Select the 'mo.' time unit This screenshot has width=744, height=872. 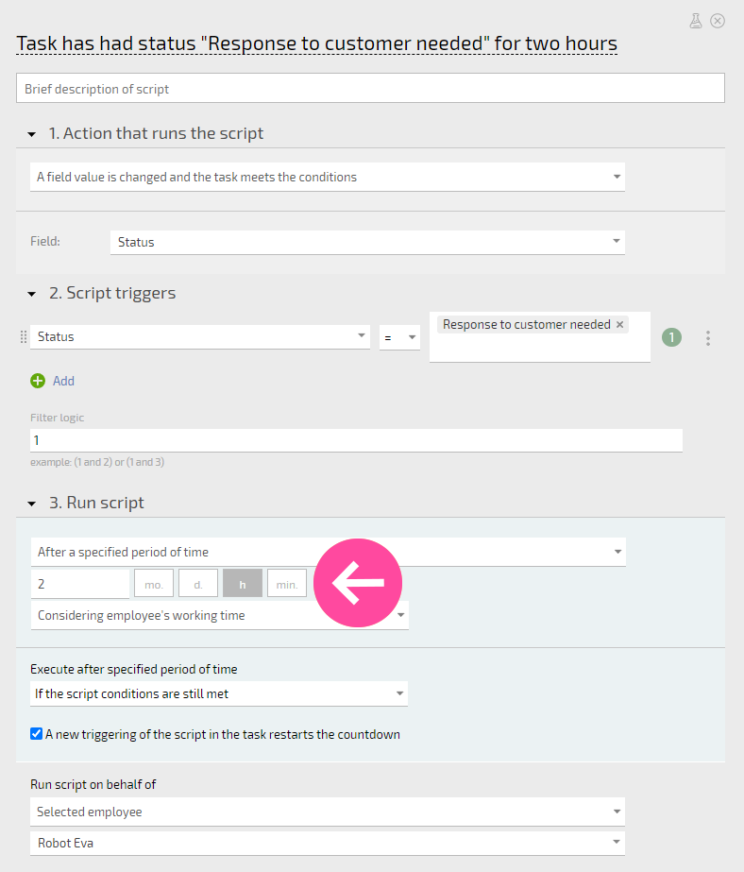[154, 583]
